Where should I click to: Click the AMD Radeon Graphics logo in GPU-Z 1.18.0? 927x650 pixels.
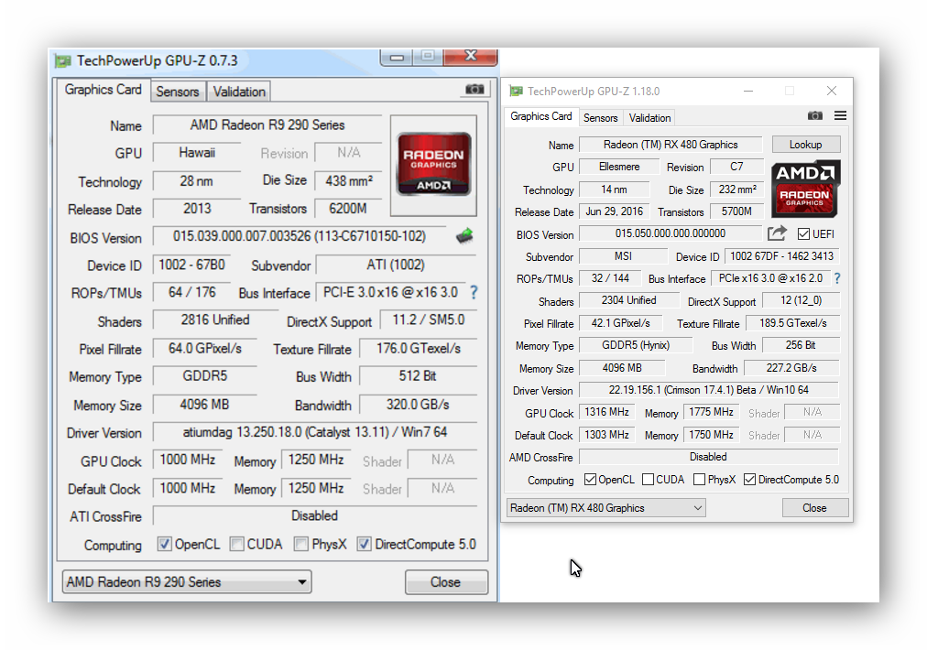click(x=805, y=189)
